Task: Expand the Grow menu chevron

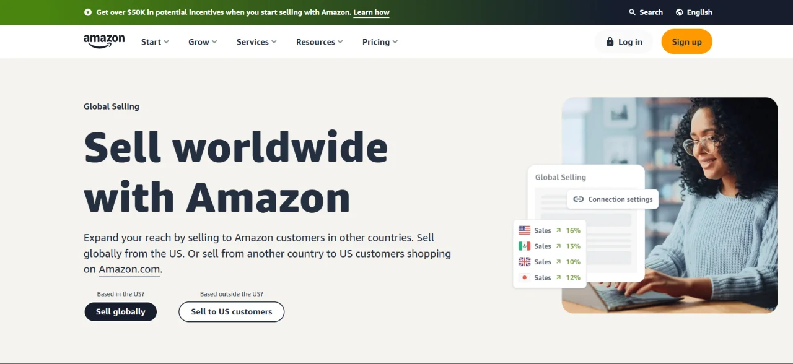Action: pyautogui.click(x=214, y=42)
